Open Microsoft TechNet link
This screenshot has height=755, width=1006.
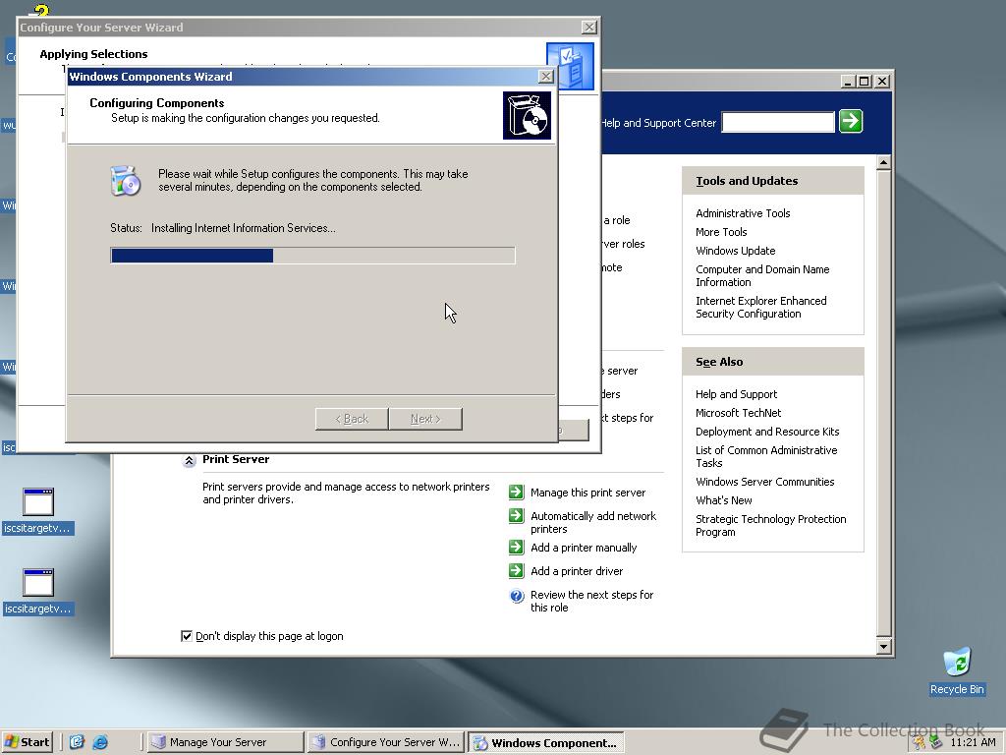click(738, 413)
